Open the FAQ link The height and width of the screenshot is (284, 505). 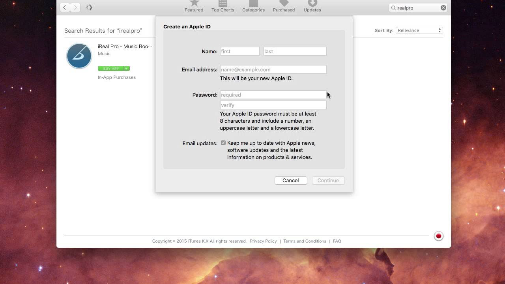click(x=337, y=241)
